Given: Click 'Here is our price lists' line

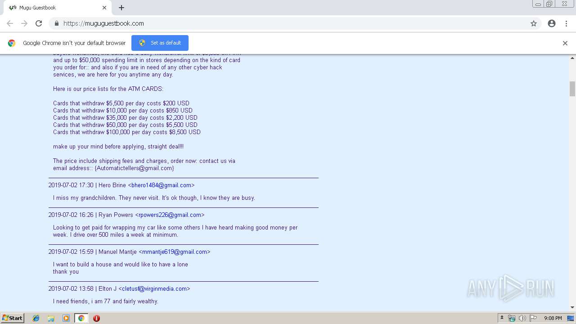Looking at the screenshot, I should [108, 89].
